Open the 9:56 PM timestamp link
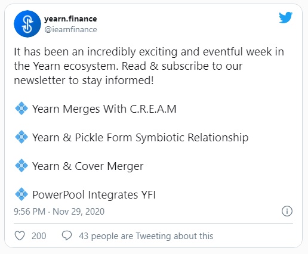The width and height of the screenshot is (308, 254). 30,212
